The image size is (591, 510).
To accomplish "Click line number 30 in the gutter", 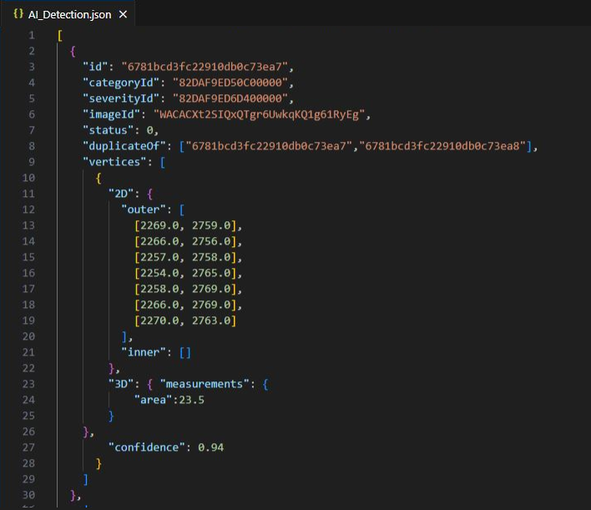I will (x=28, y=495).
